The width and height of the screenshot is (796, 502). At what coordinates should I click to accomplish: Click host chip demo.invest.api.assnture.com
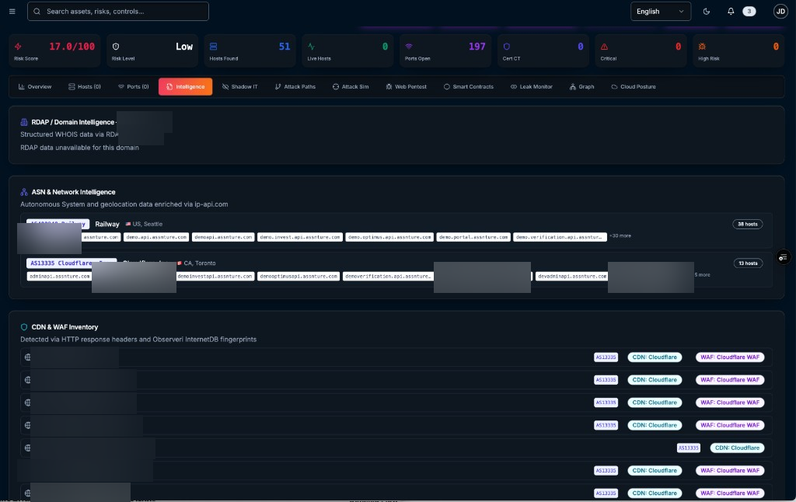(x=300, y=237)
